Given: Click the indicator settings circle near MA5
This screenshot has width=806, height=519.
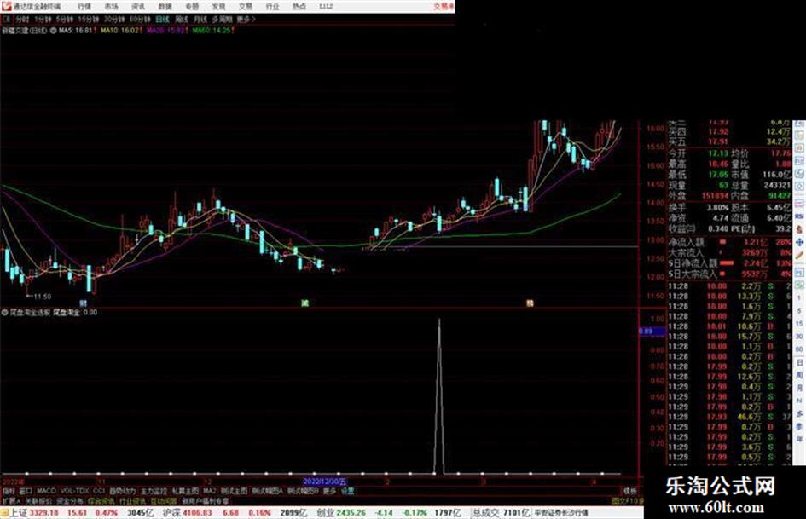Looking at the screenshot, I should [53, 31].
